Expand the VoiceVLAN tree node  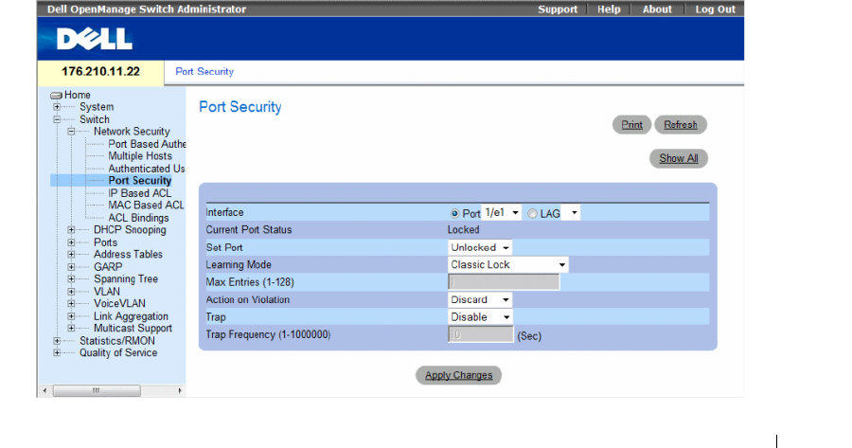(71, 303)
